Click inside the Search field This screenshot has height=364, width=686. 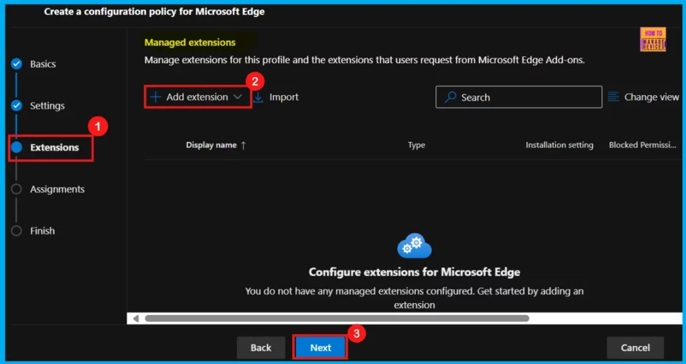coord(519,97)
